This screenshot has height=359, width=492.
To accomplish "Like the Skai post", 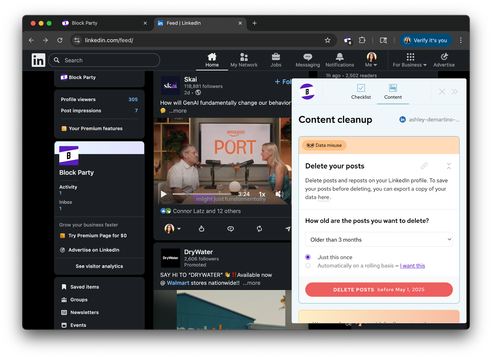I will 201,229.
